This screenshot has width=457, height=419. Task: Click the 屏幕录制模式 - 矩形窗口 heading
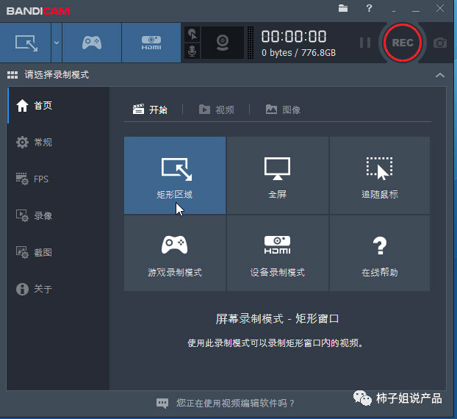(277, 319)
